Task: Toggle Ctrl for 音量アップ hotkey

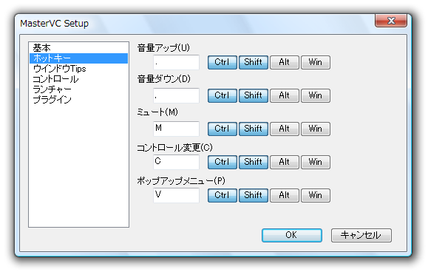Action: coord(223,62)
